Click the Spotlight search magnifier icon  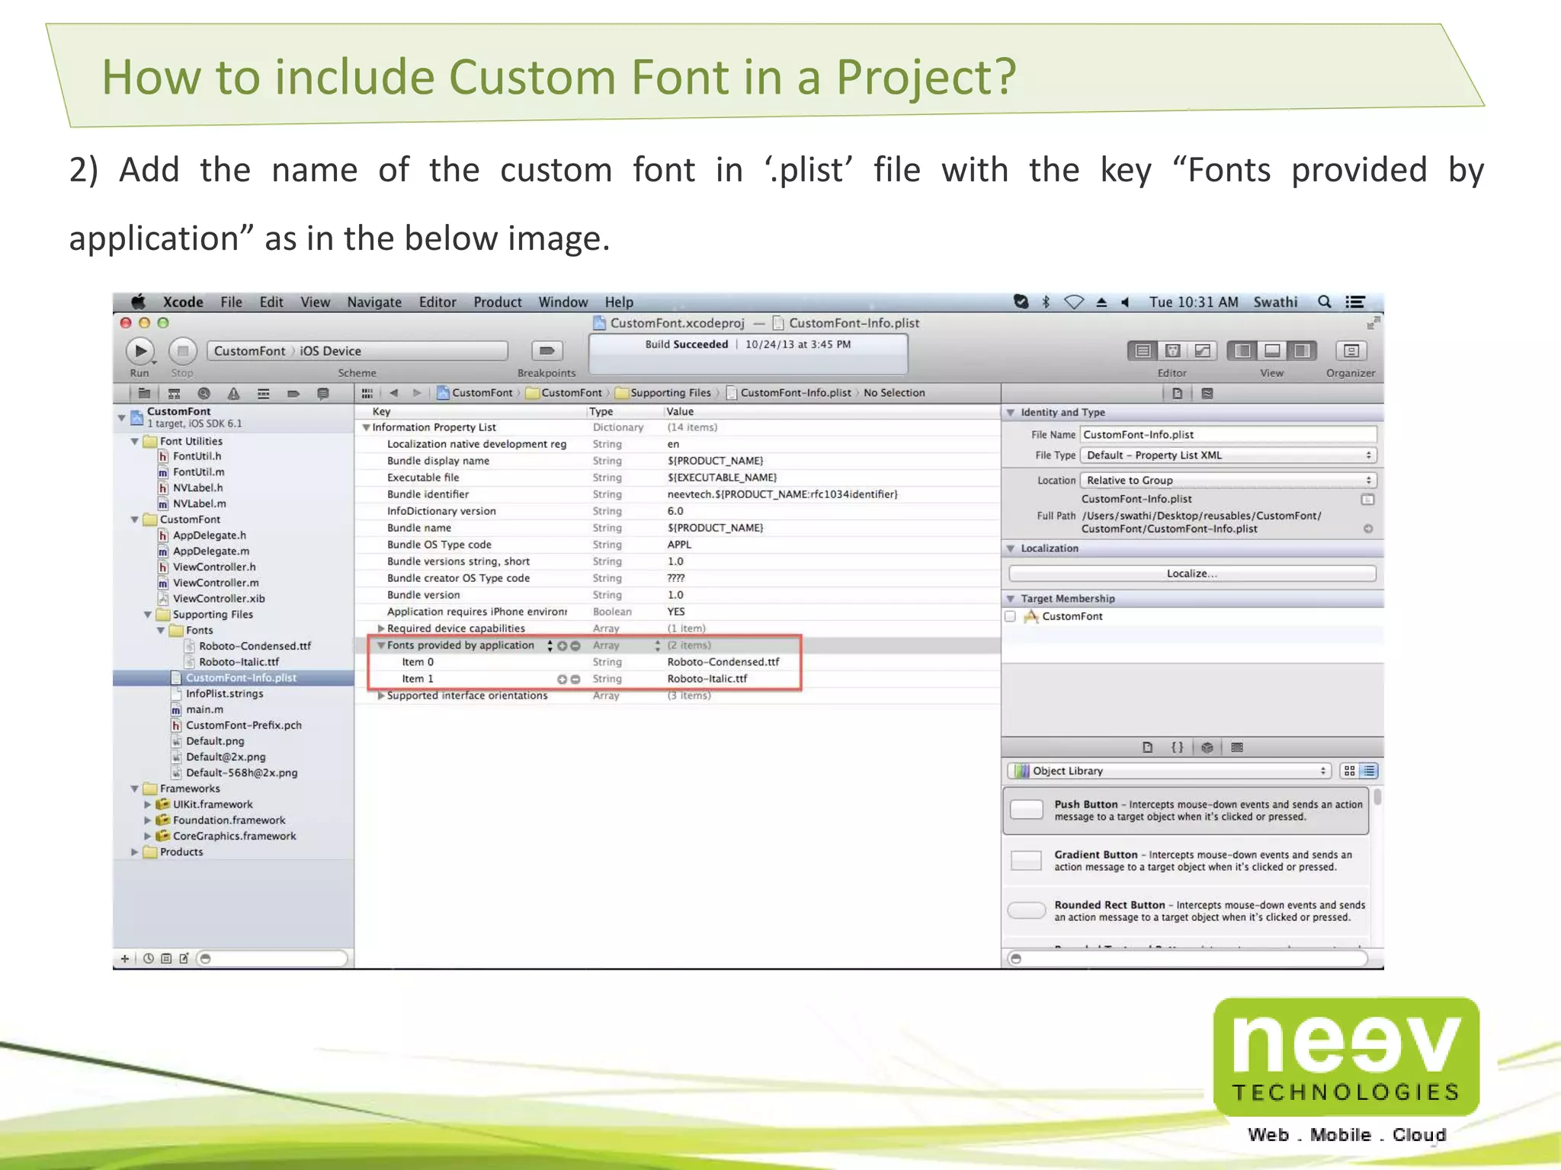tap(1325, 302)
